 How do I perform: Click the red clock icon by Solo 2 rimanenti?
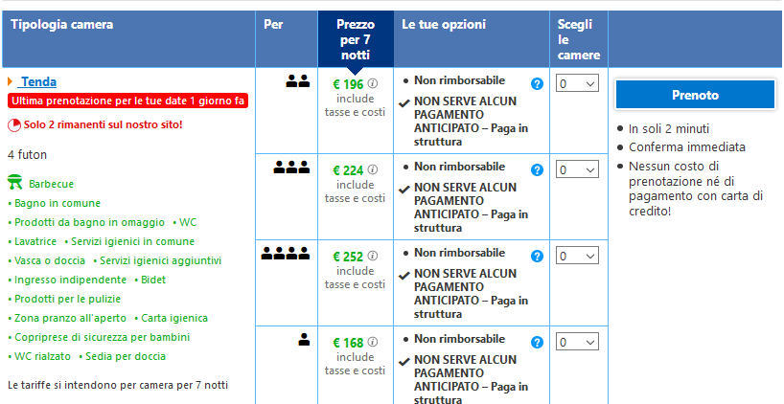[13, 125]
